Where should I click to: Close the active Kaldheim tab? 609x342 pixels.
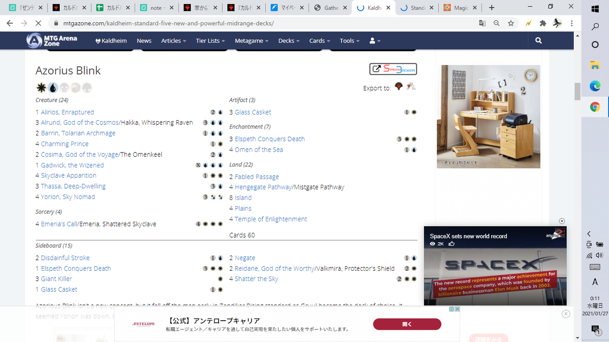(388, 8)
